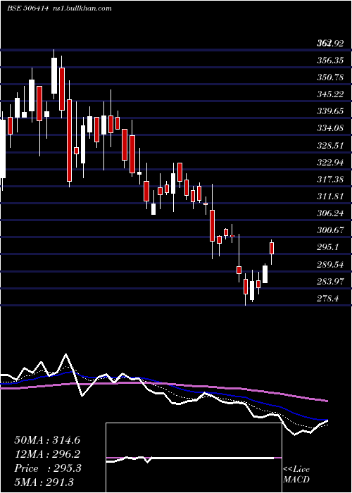This screenshot has width=352, height=493.
Task: Click the '50MA : 314.6' reading
Action: click(47, 440)
